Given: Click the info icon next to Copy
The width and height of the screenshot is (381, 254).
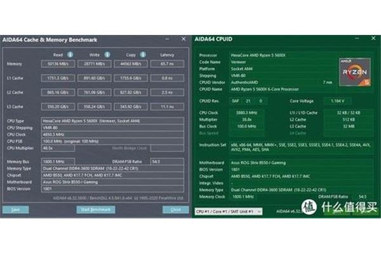Looking at the screenshot, I should [x=143, y=55].
